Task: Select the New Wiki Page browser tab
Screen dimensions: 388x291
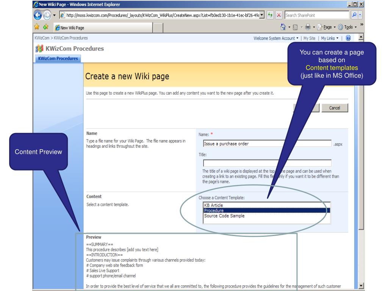Action: (103, 28)
